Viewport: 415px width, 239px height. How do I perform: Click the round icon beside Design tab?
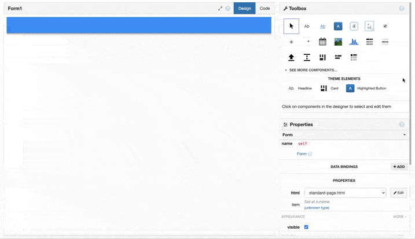tap(227, 9)
